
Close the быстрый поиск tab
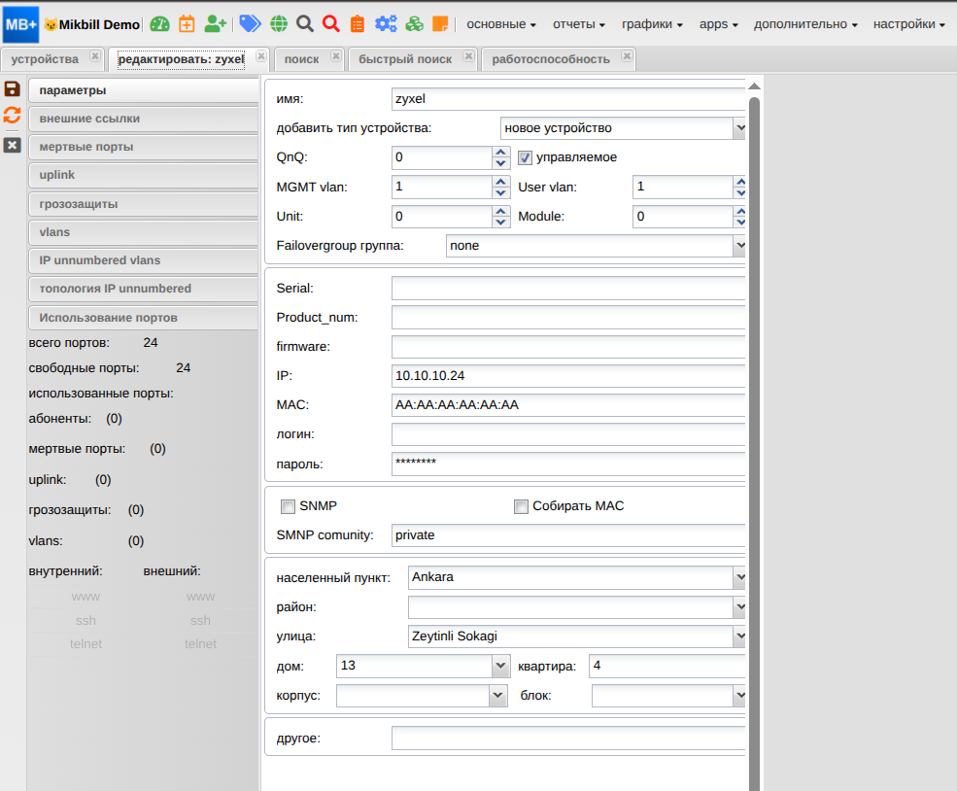[x=468, y=56]
